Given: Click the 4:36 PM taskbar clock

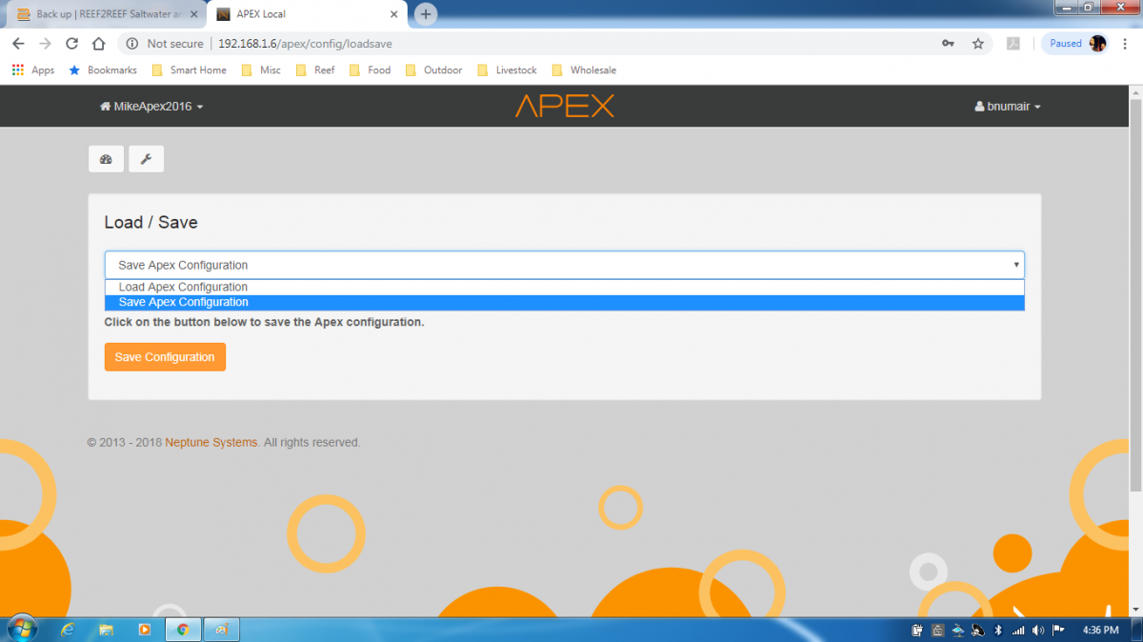Looking at the screenshot, I should tap(1101, 630).
